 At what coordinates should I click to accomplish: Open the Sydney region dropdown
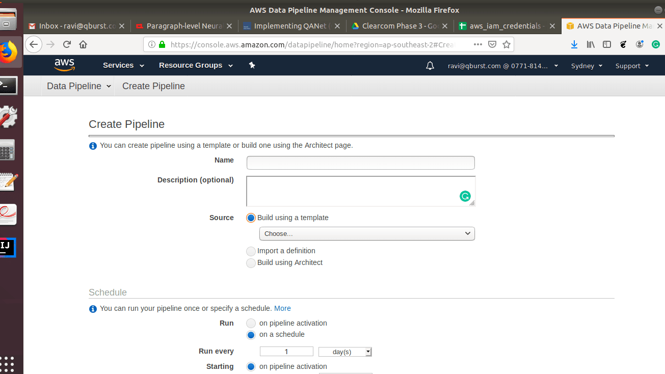point(587,66)
